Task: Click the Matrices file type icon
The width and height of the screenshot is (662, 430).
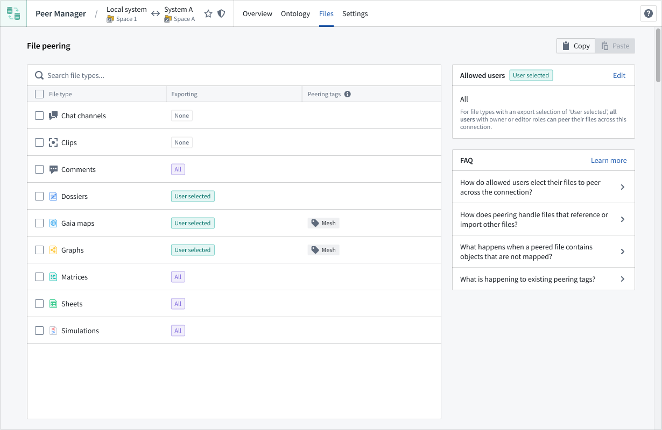Action: pos(53,277)
